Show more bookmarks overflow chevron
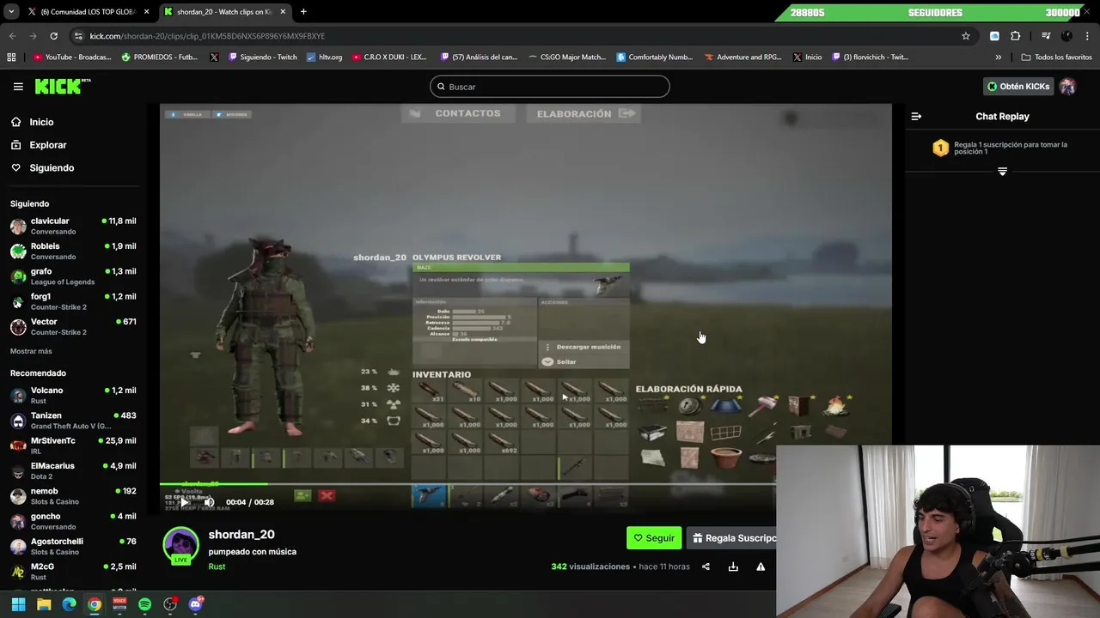The image size is (1100, 618). click(998, 57)
